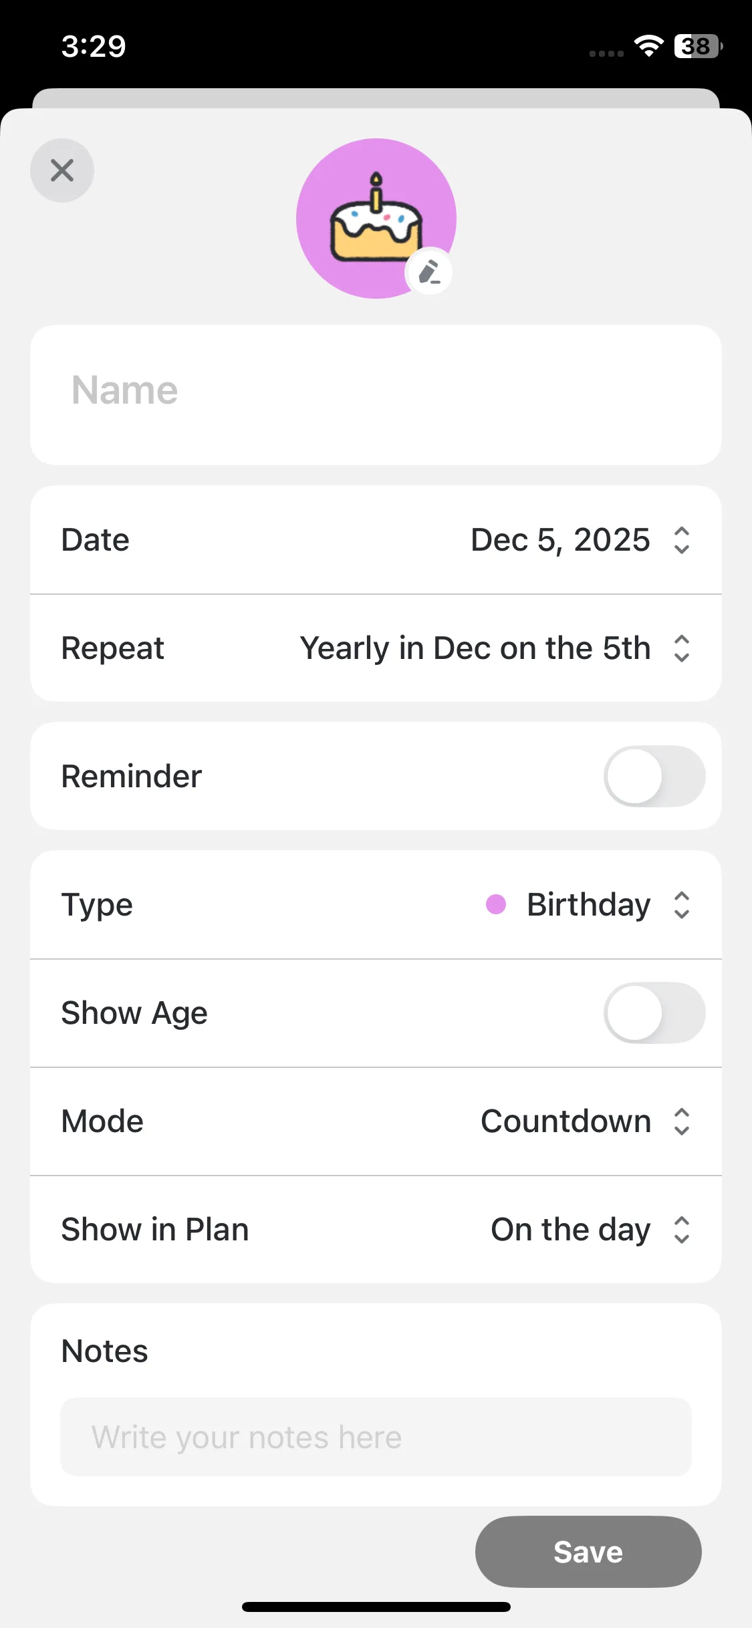Enable the Reminder switch
The height and width of the screenshot is (1628, 752).
point(654,776)
